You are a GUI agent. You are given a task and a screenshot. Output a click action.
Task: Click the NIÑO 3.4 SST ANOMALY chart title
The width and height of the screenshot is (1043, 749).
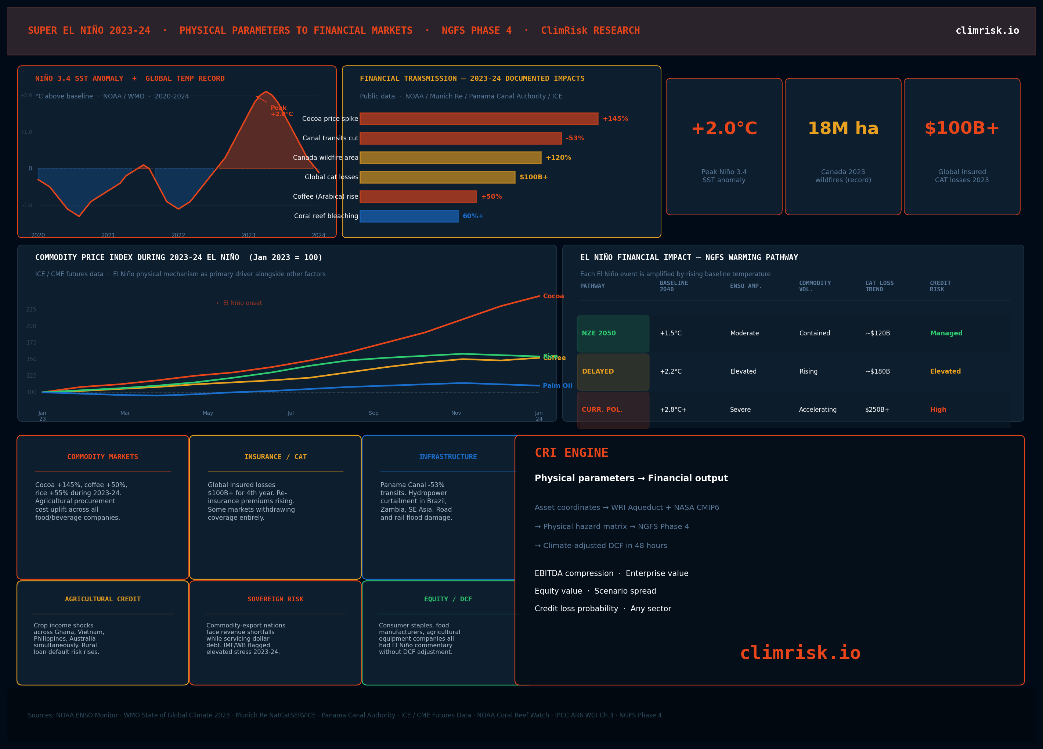[130, 79]
